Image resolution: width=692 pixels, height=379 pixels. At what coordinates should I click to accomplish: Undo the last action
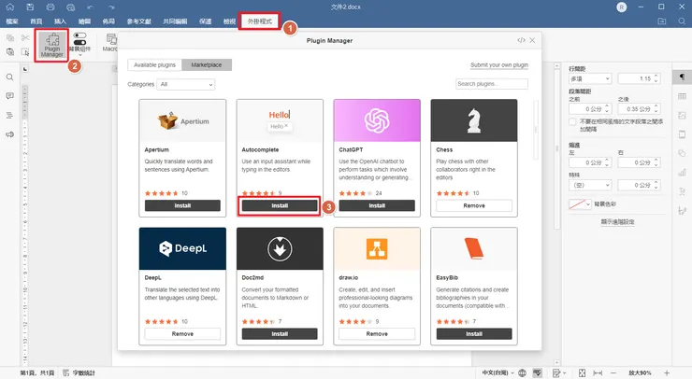[91, 7]
